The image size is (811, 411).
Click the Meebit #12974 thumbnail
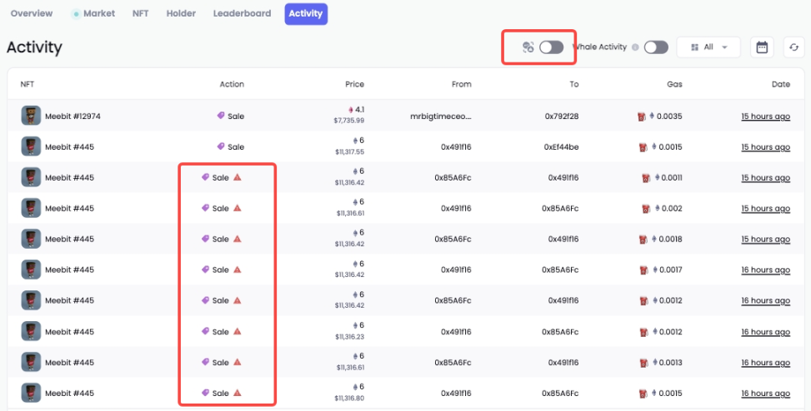click(x=31, y=116)
